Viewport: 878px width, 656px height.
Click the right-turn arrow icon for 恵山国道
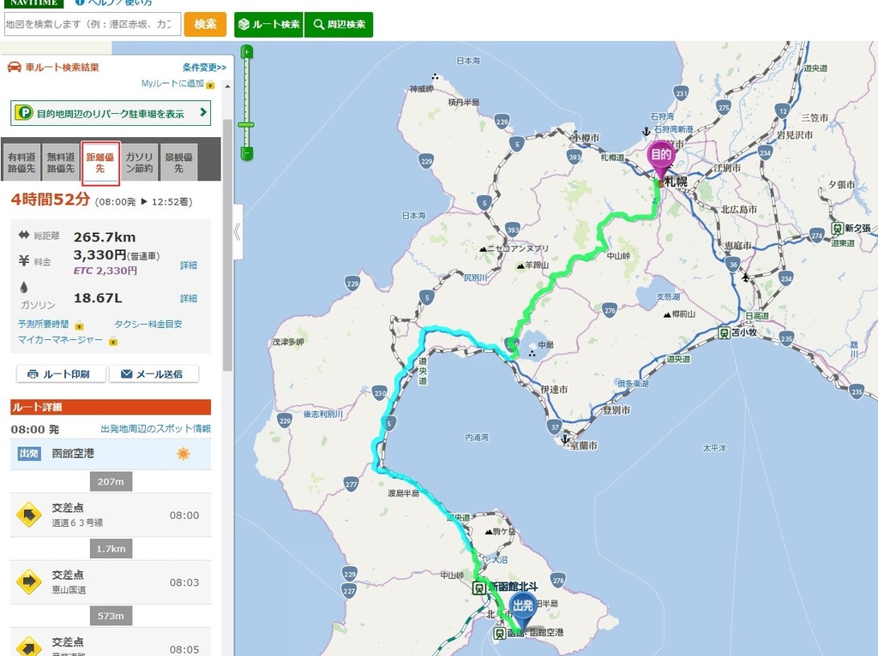28,582
